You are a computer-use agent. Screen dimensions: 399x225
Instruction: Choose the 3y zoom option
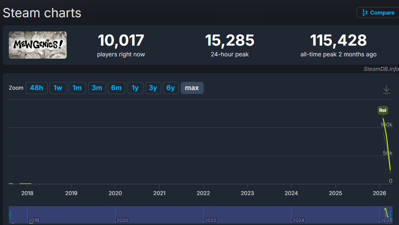[x=153, y=88]
